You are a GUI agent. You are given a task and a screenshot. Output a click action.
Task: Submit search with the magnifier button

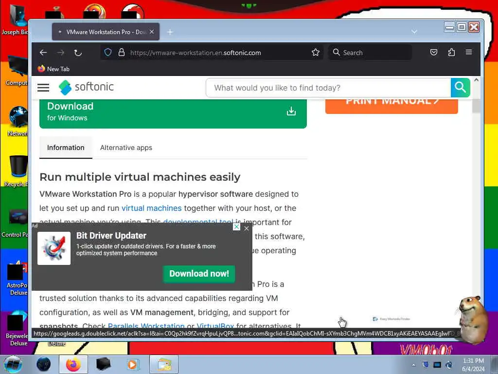pos(460,88)
